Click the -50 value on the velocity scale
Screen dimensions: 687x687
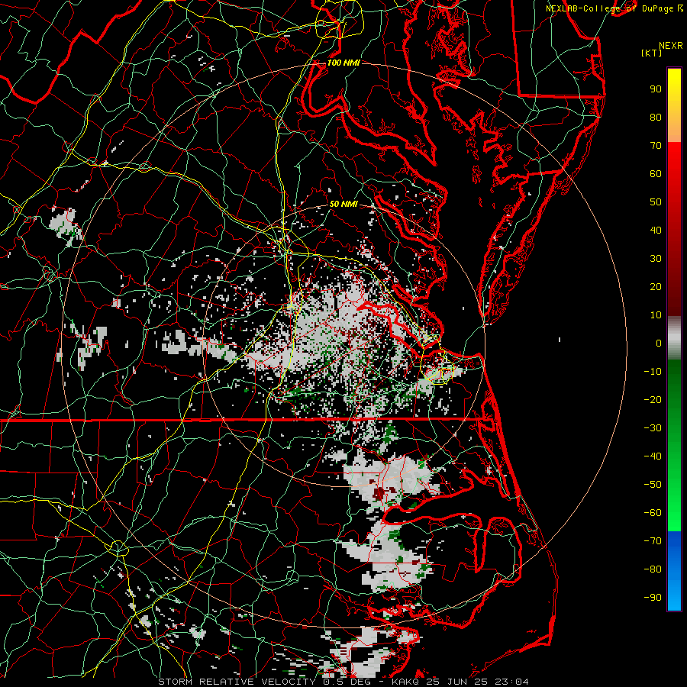[x=653, y=485]
